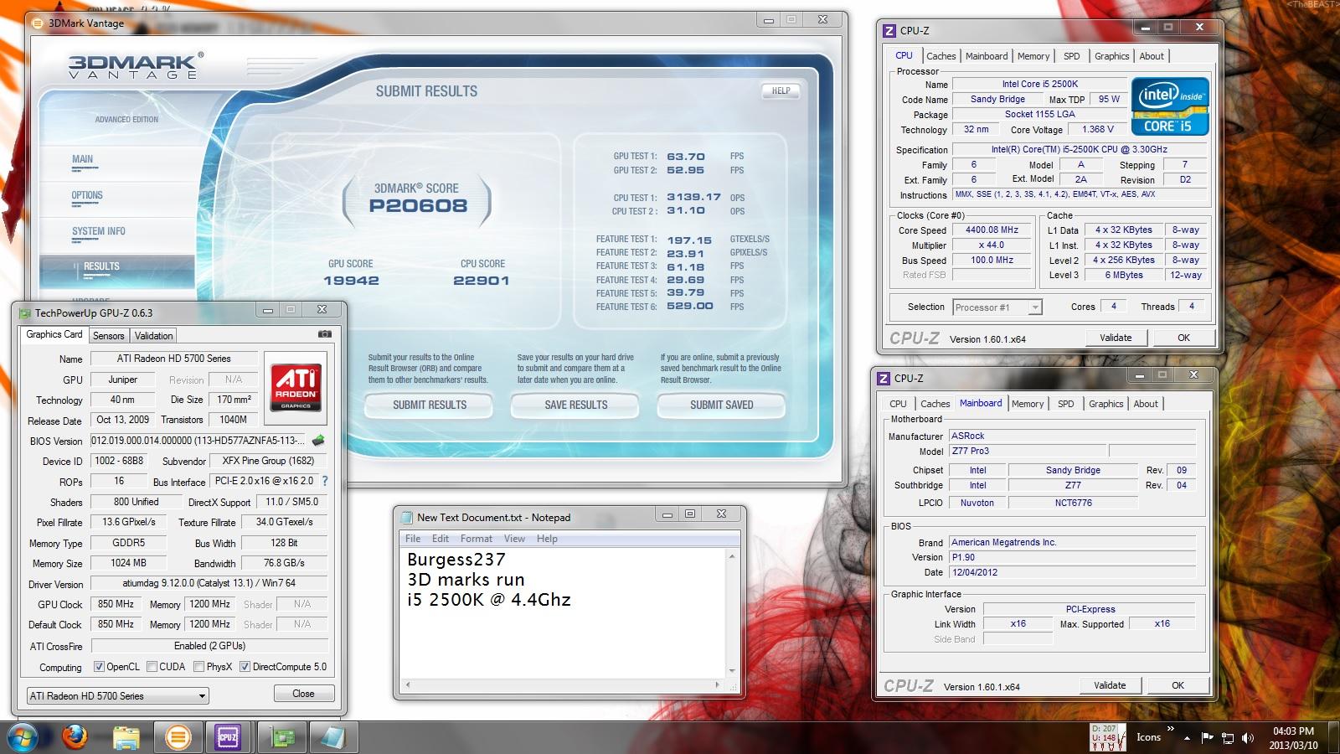Switch to 3DMark Vantage orange taskbar icon
The width and height of the screenshot is (1340, 754).
pyautogui.click(x=178, y=737)
